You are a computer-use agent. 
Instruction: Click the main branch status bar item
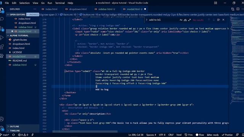click(5, 135)
